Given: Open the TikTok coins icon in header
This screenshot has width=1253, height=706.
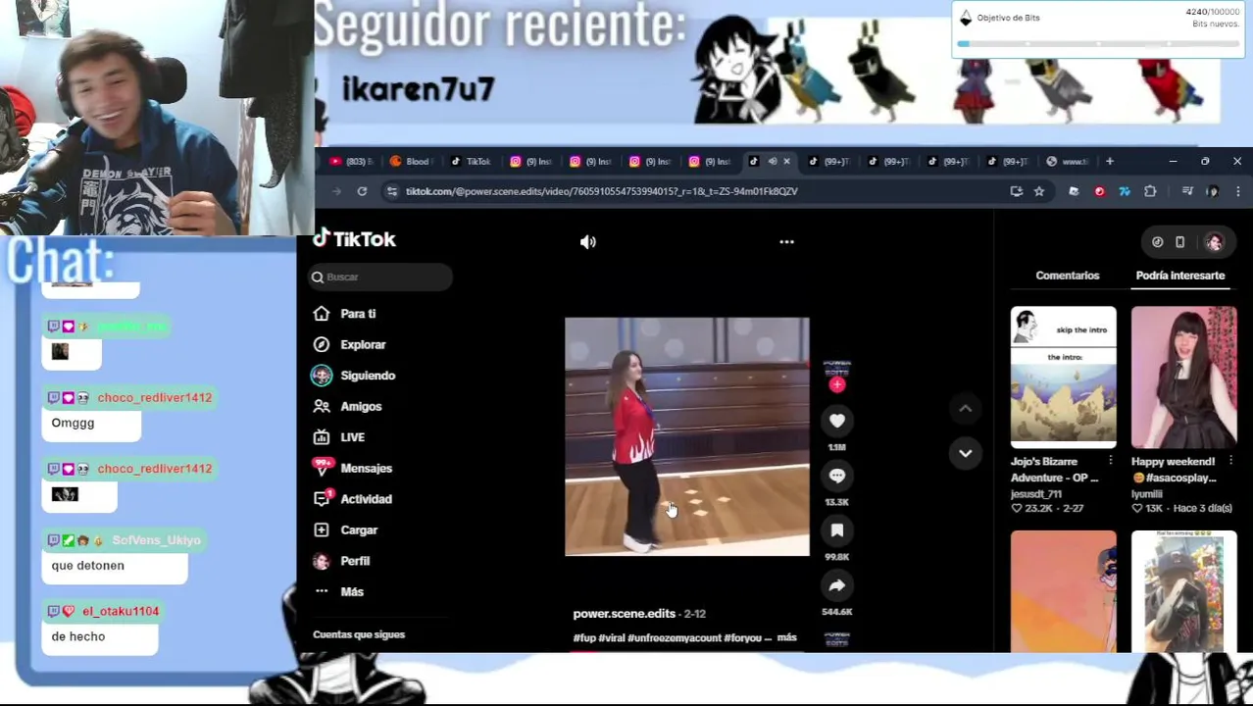Looking at the screenshot, I should 1157,242.
